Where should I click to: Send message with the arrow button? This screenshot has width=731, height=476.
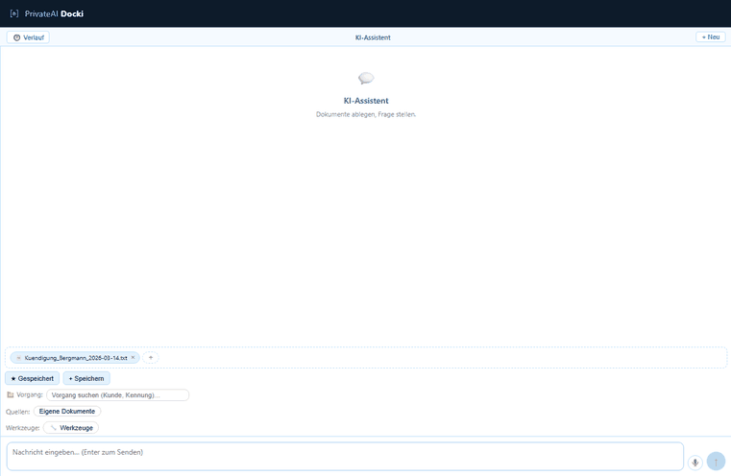(716, 462)
